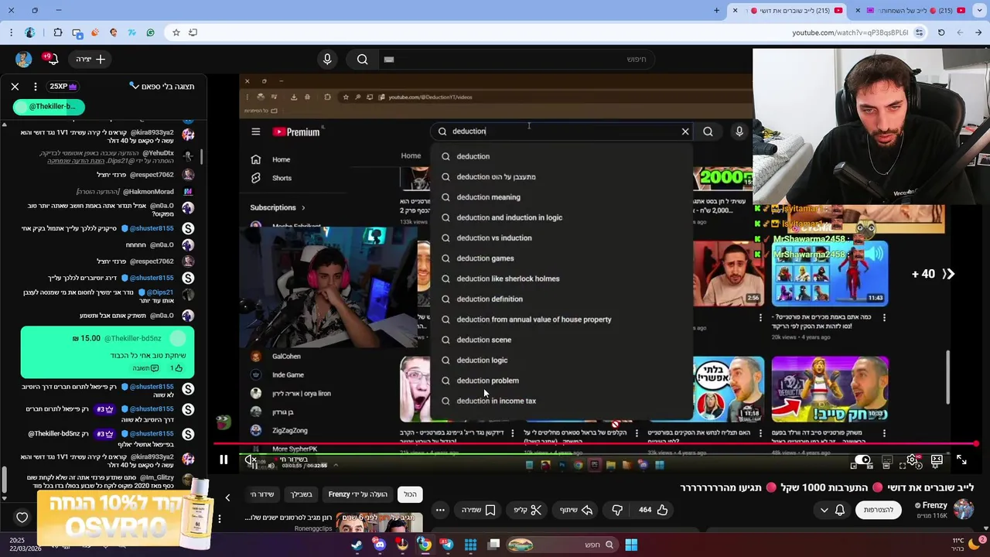Open the tab search dropdown arrow
Image resolution: width=990 pixels, height=557 pixels.
point(980,11)
